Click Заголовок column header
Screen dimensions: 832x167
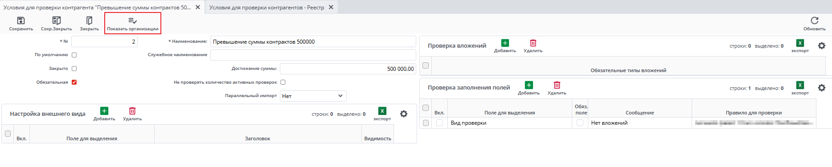click(x=258, y=138)
